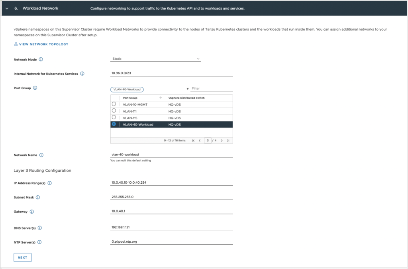Click the filter funnel icon above the port group table
This screenshot has width=408, height=269.
(187, 88)
